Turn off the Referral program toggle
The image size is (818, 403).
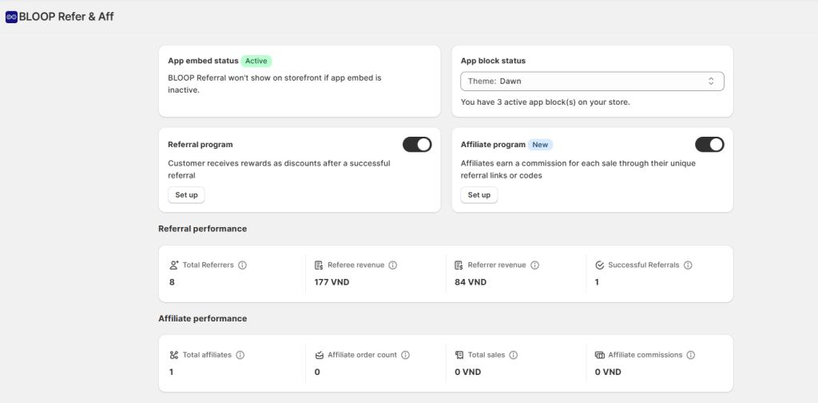[x=417, y=145]
